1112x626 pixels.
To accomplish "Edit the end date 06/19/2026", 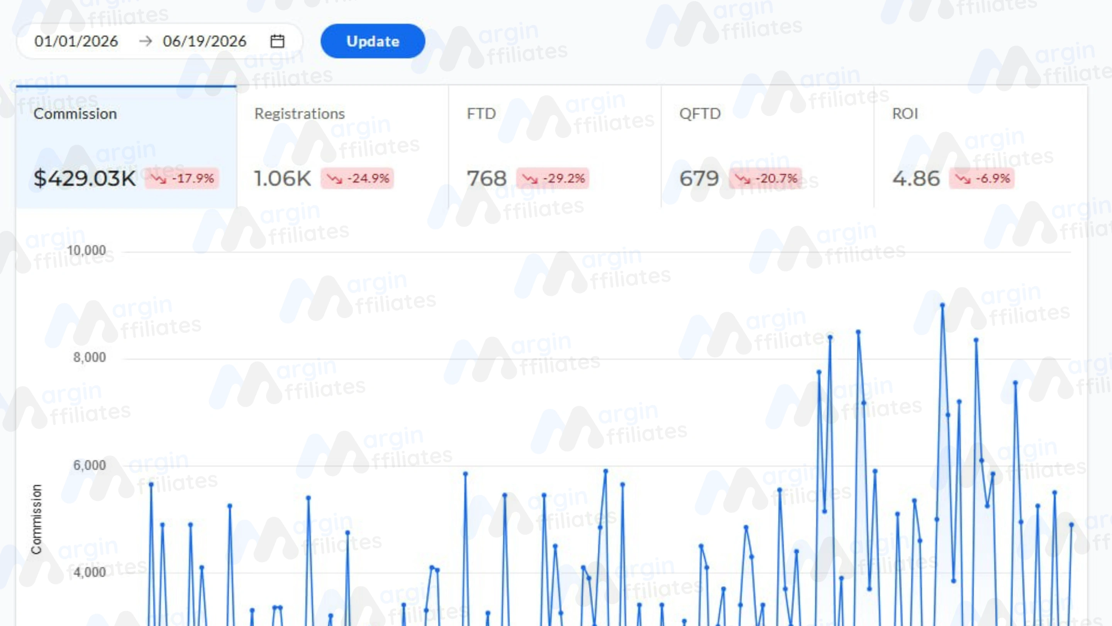I will coord(204,41).
